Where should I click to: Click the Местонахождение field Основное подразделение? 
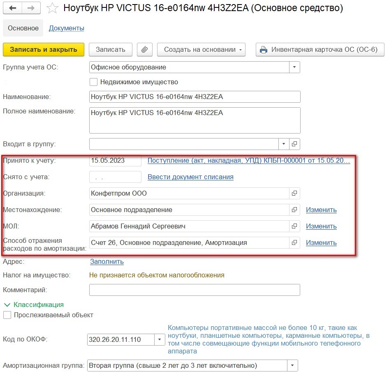[189, 210]
